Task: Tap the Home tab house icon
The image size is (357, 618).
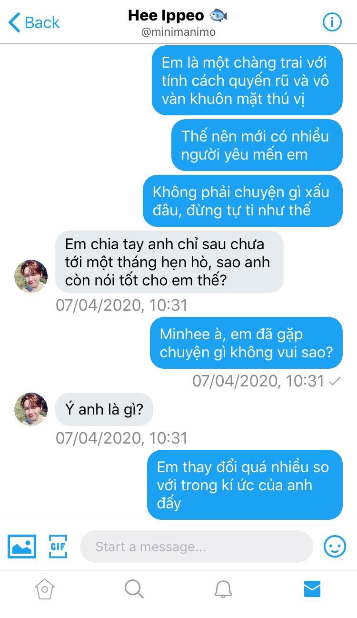Action: pyautogui.click(x=44, y=589)
